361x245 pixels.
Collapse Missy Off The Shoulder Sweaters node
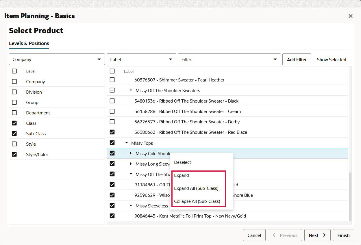point(131,90)
